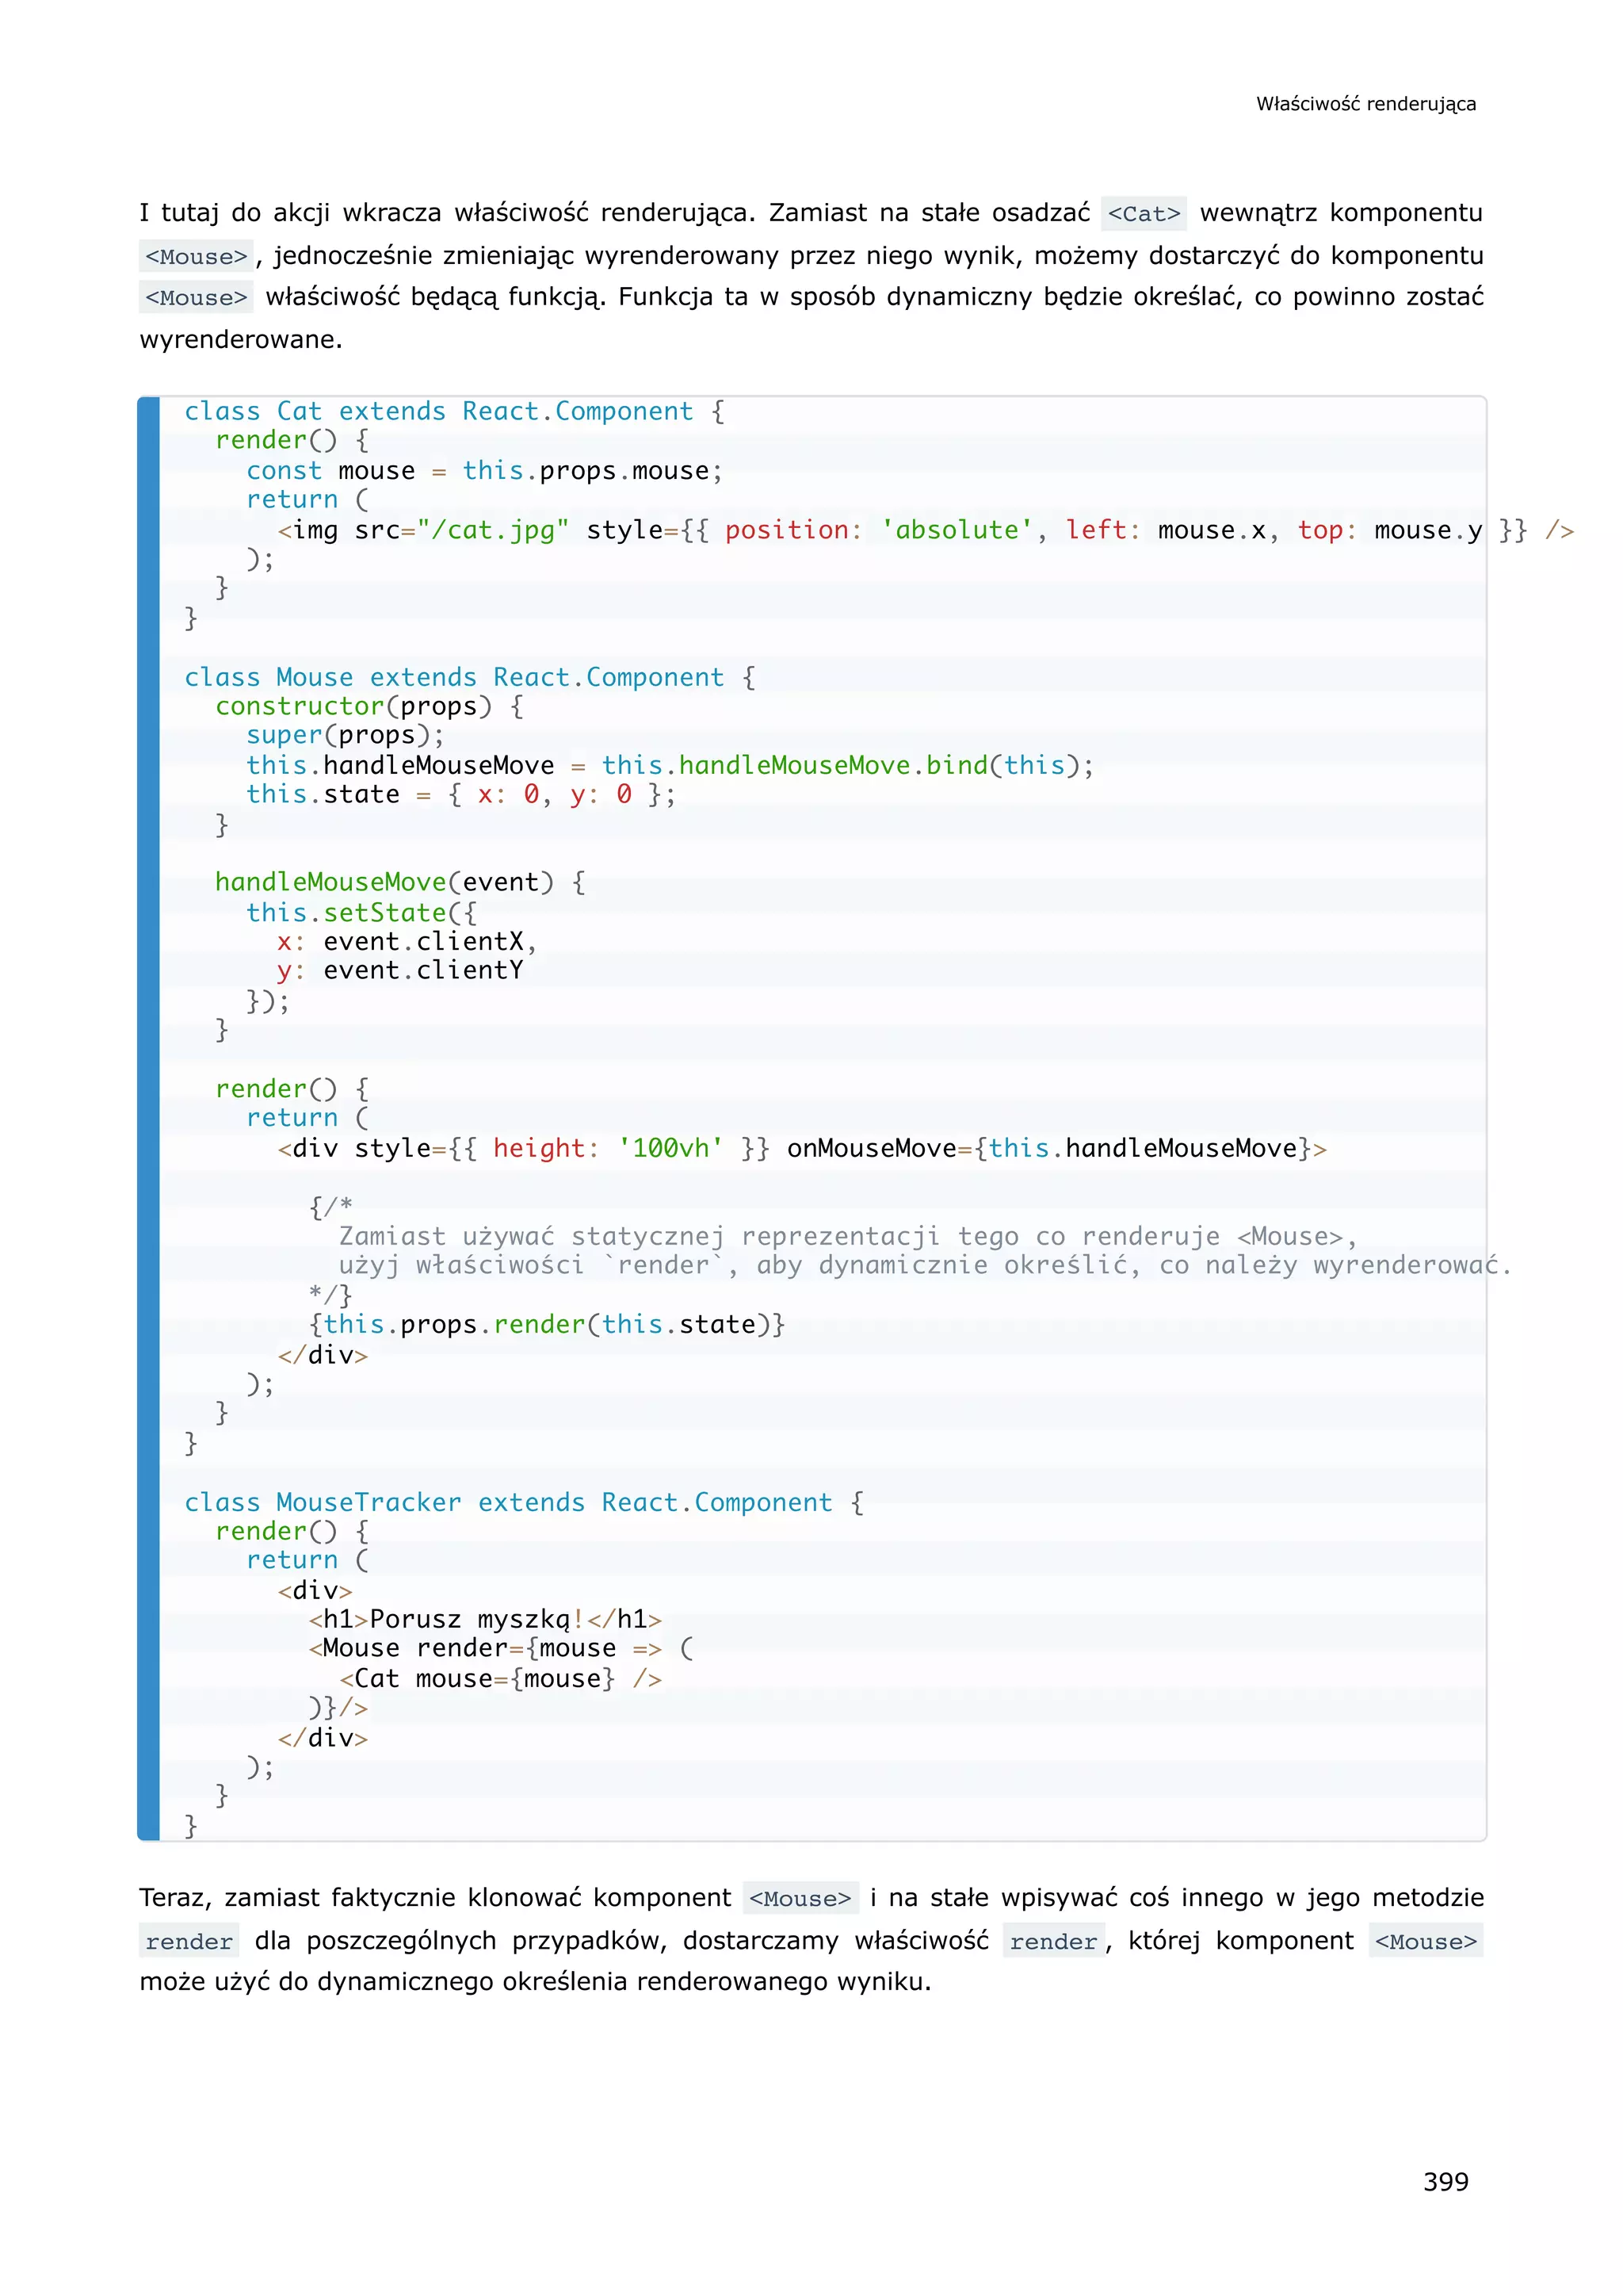
Task: Click page number 399
Action: click(x=1445, y=2181)
